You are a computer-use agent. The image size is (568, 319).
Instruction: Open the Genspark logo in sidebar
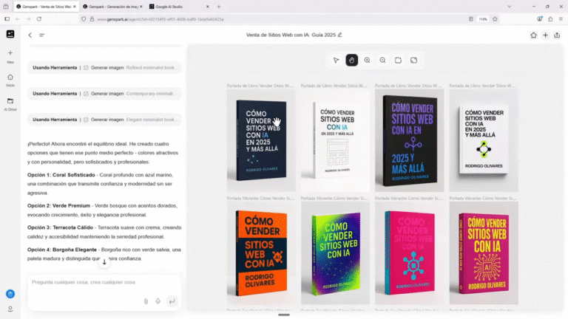pyautogui.click(x=10, y=34)
